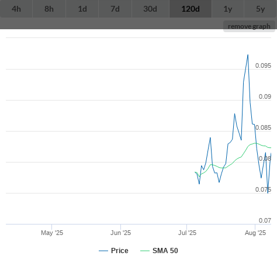Show the 1y price history

pos(228,9)
